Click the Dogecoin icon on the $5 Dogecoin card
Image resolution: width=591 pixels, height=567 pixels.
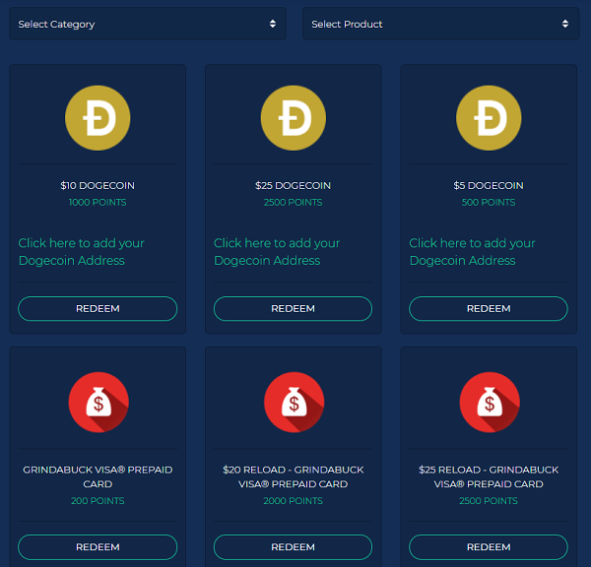point(489,118)
